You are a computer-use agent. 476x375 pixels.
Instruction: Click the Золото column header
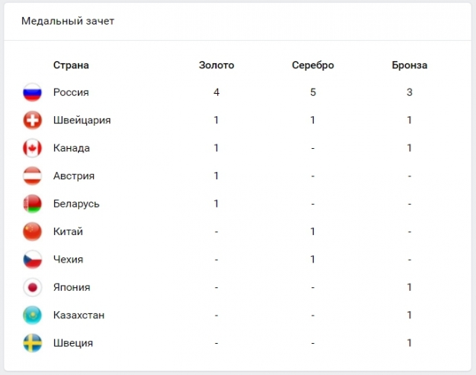[216, 65]
